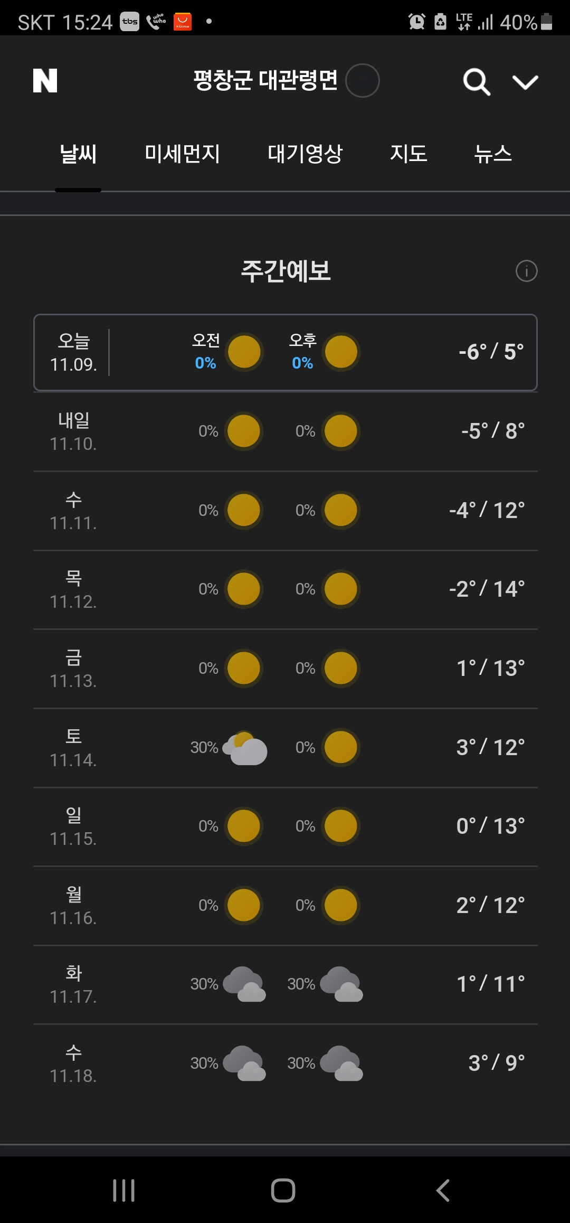Image resolution: width=570 pixels, height=1223 pixels.
Task: Tap the Android back navigation button
Action: 443,1190
